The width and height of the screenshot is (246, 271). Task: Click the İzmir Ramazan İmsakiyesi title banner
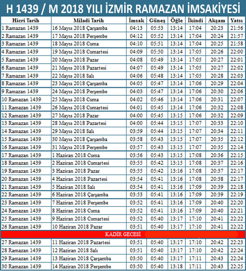tap(123, 8)
